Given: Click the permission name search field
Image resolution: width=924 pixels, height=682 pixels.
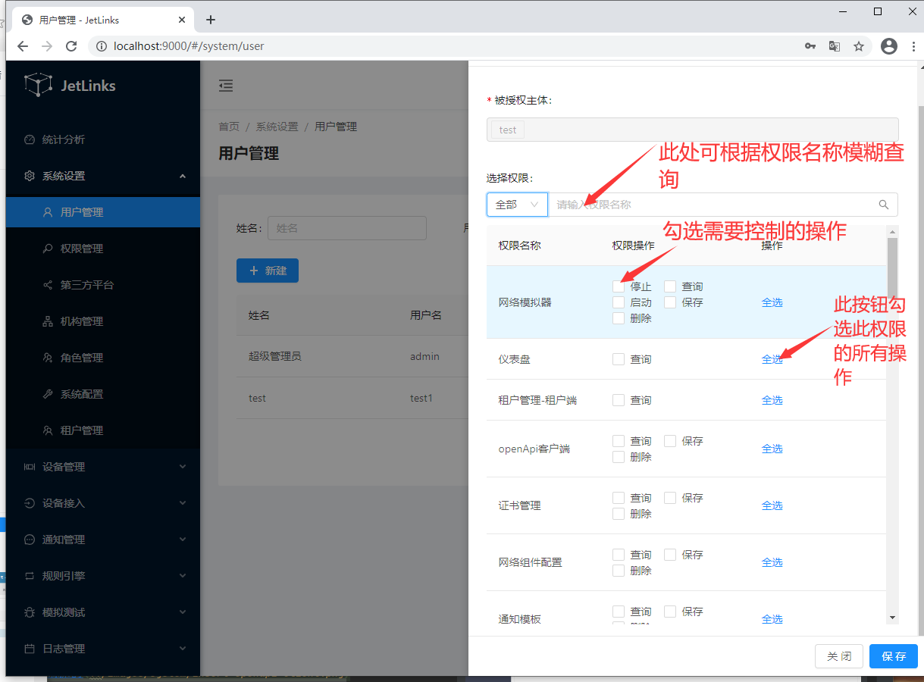Looking at the screenshot, I should pyautogui.click(x=720, y=204).
